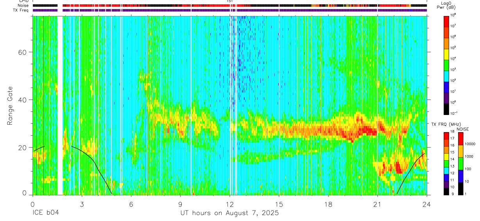Click the 10^-1 label on the power colorbar
Screen dimensions: 480x221
coord(455,113)
